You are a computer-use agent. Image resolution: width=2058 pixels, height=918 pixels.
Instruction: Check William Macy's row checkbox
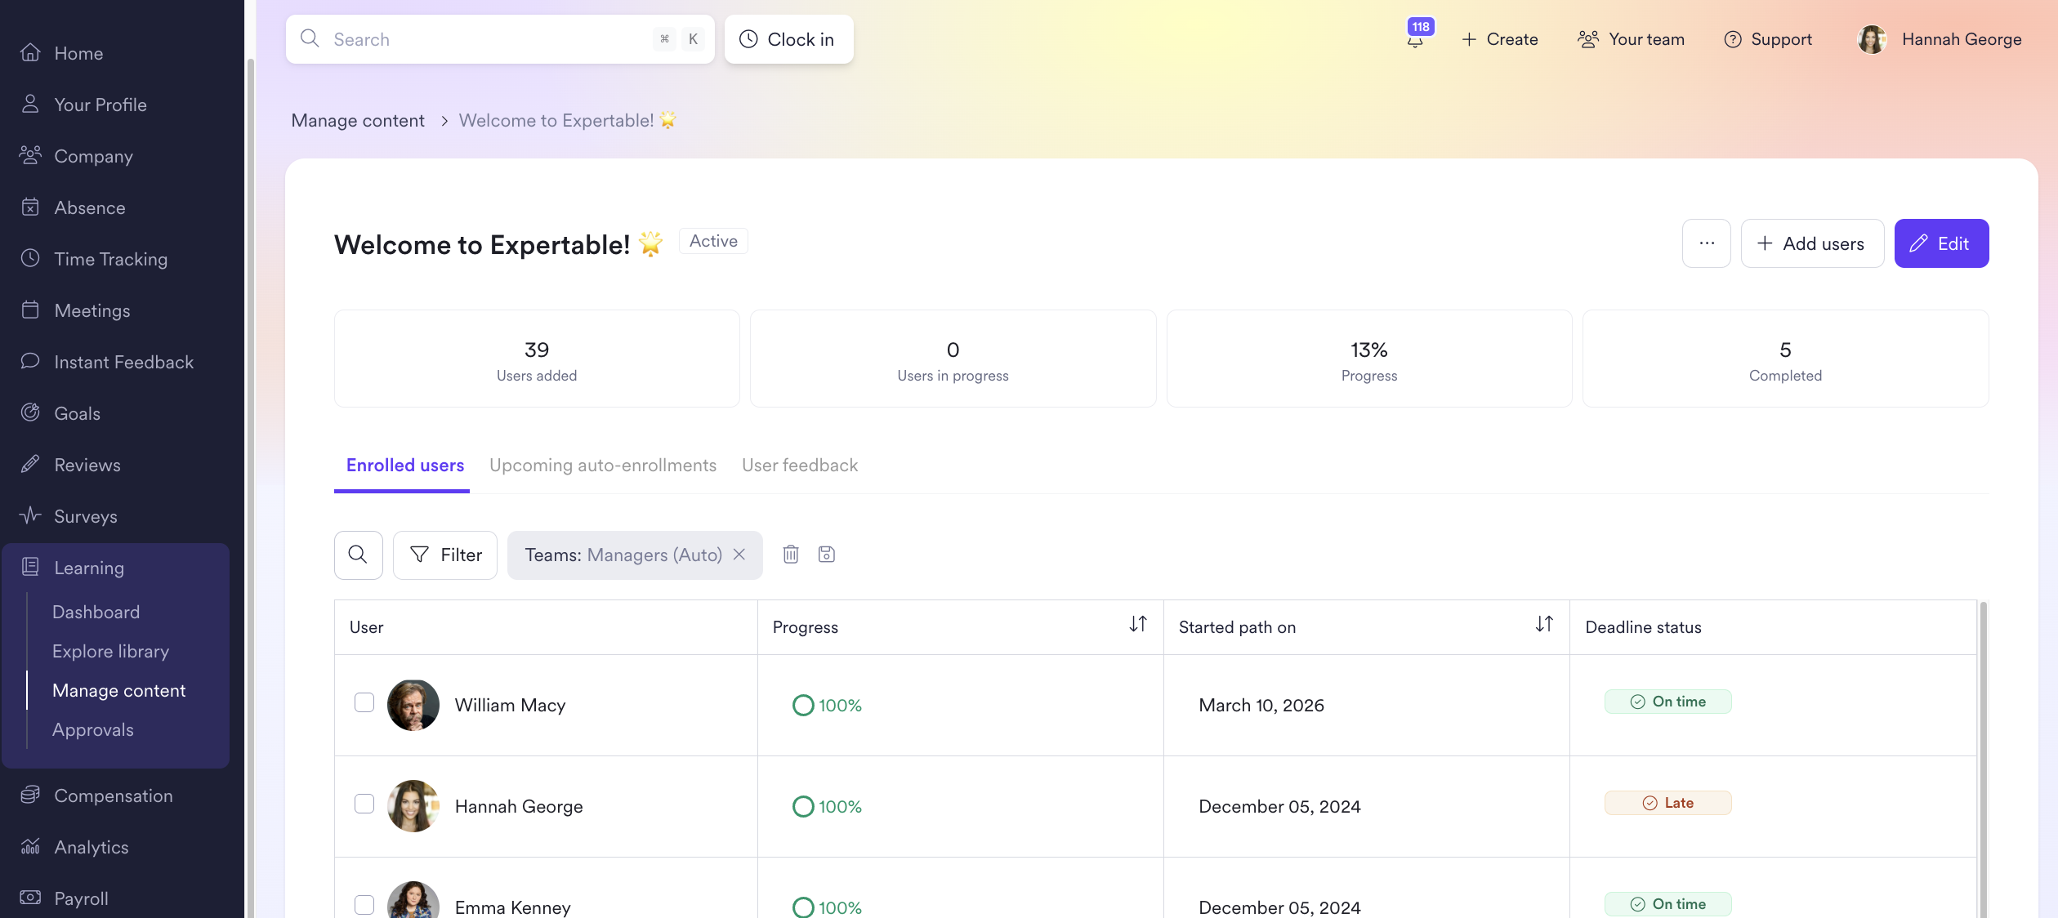tap(364, 702)
